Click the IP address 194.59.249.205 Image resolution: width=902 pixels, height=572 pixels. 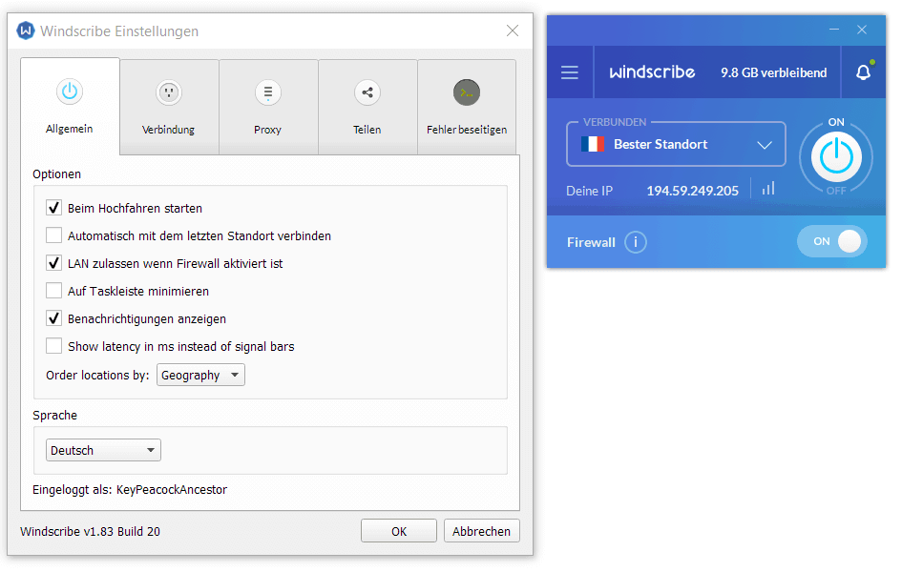pyautogui.click(x=693, y=191)
